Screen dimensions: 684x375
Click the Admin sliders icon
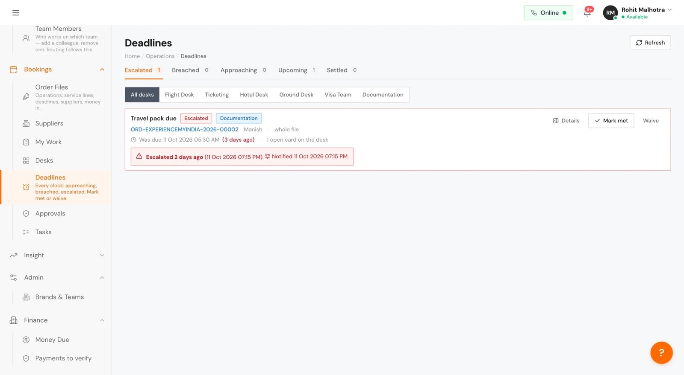pyautogui.click(x=14, y=277)
